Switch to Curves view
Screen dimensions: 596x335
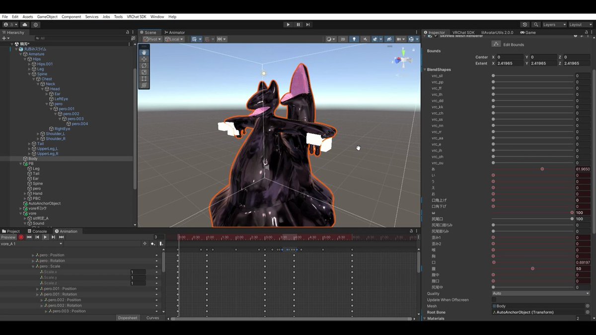(152, 318)
